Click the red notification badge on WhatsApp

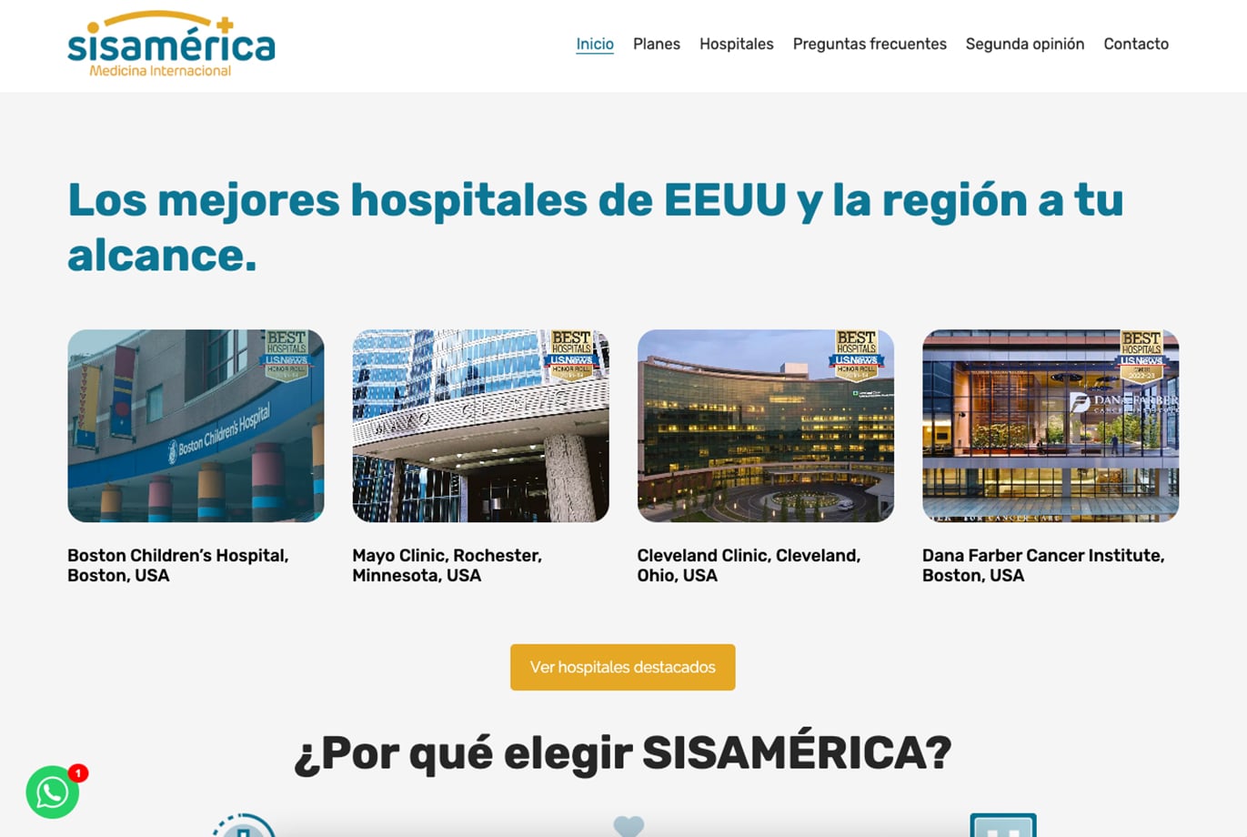coord(78,773)
